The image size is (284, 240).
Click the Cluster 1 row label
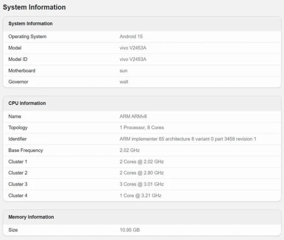pyautogui.click(x=18, y=162)
